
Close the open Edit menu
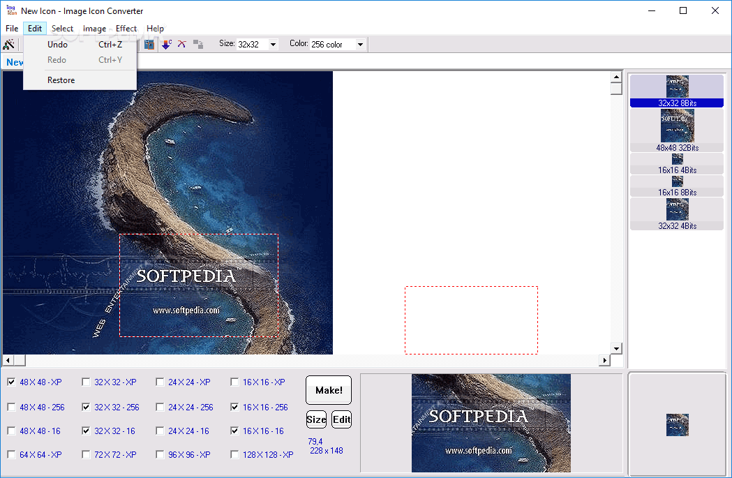coord(35,29)
